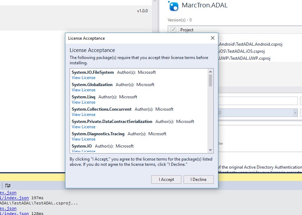The width and height of the screenshot is (302, 215).
Task: Close the License Acceptance dialog
Action: click(213, 38)
